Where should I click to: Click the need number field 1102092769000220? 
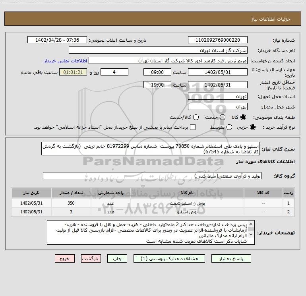pos(218,40)
